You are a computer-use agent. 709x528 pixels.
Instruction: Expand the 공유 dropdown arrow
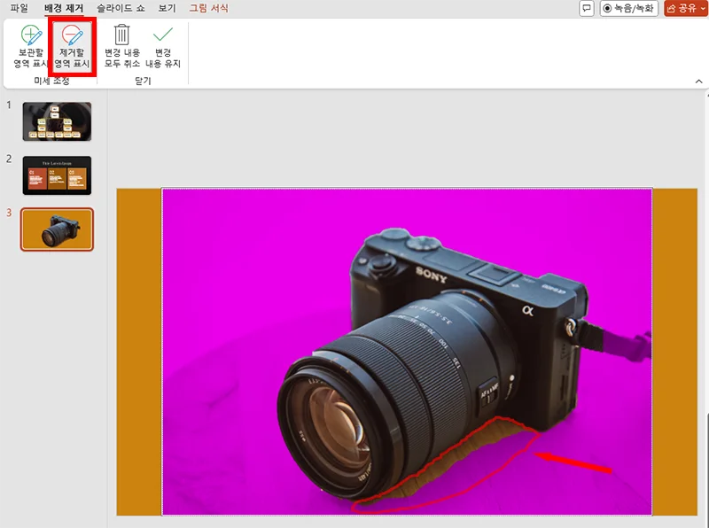[x=703, y=8]
